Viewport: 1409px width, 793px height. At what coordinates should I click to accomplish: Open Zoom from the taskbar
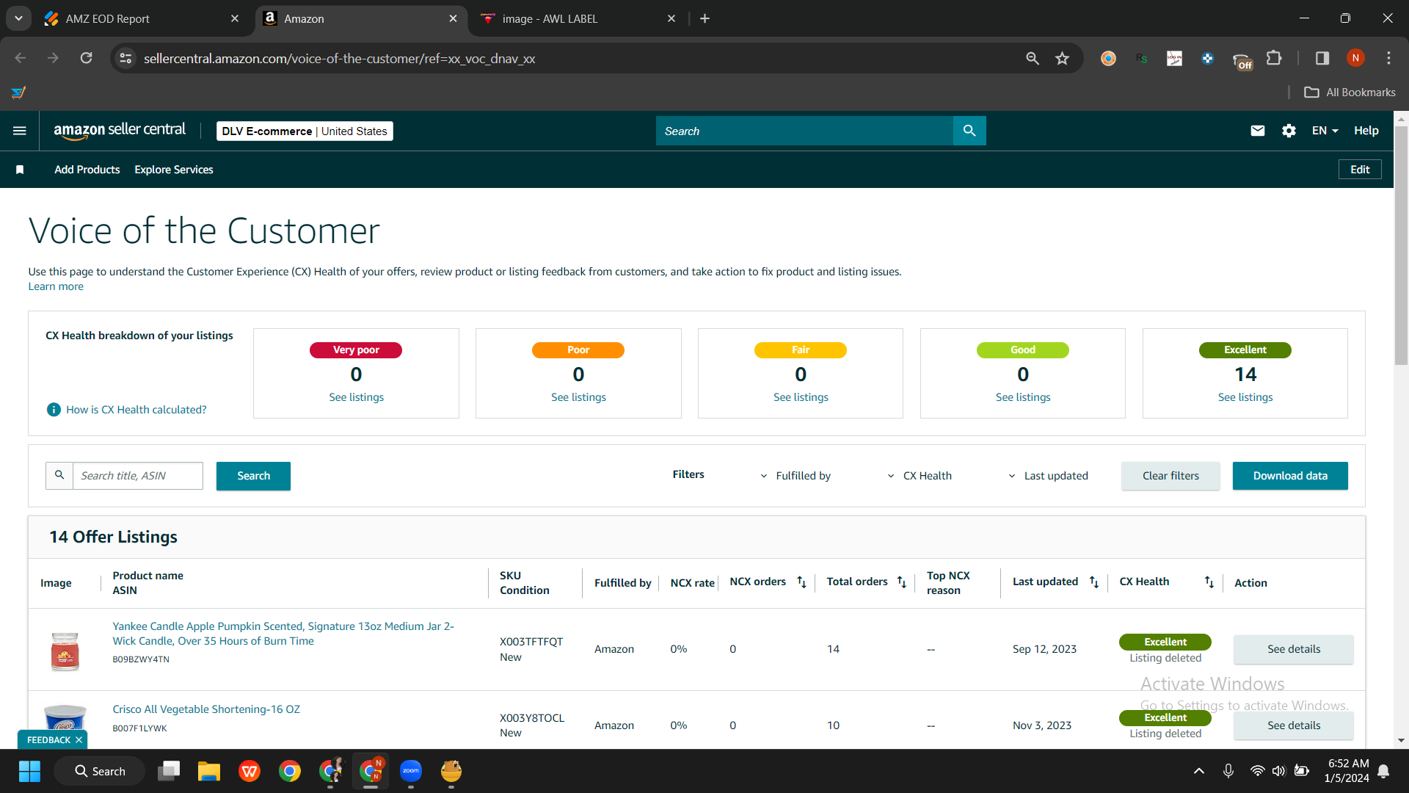[x=411, y=771]
